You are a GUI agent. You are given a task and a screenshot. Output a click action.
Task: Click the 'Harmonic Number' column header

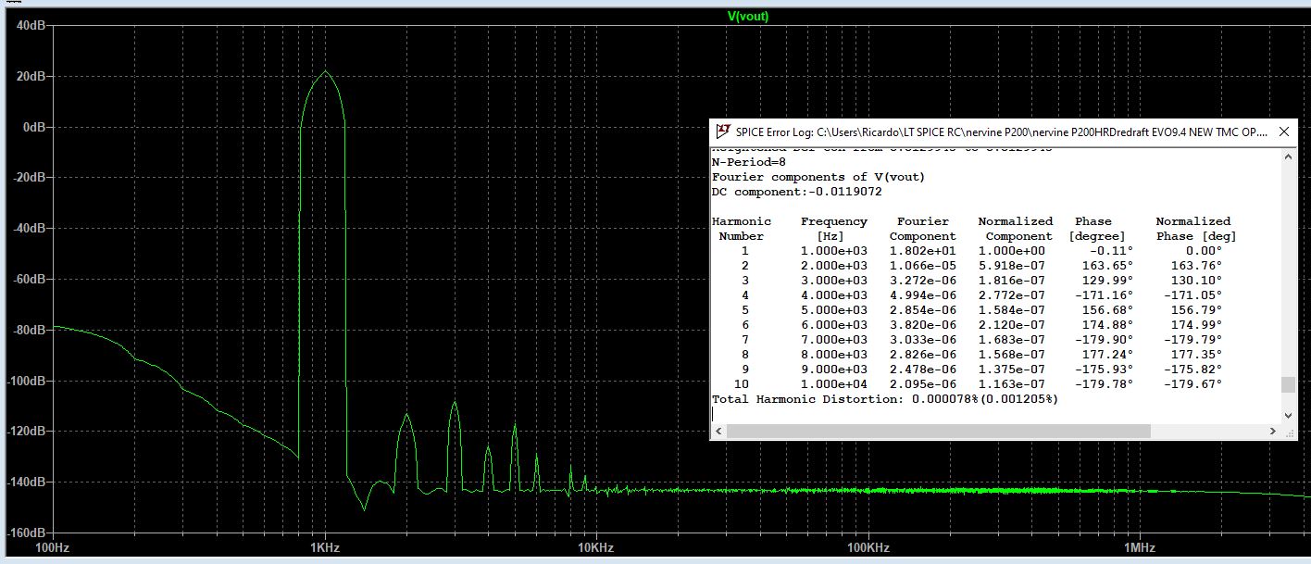[741, 229]
